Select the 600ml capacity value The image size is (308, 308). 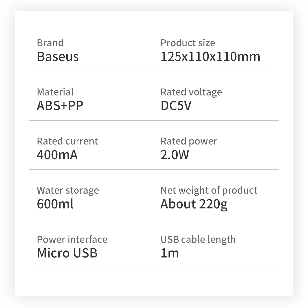(x=55, y=204)
